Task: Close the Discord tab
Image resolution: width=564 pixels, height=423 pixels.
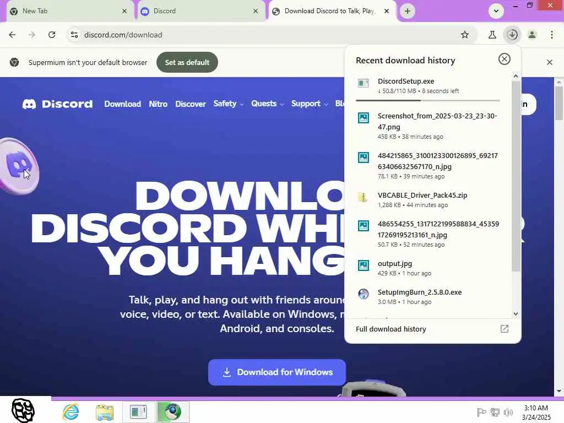Action: point(256,11)
